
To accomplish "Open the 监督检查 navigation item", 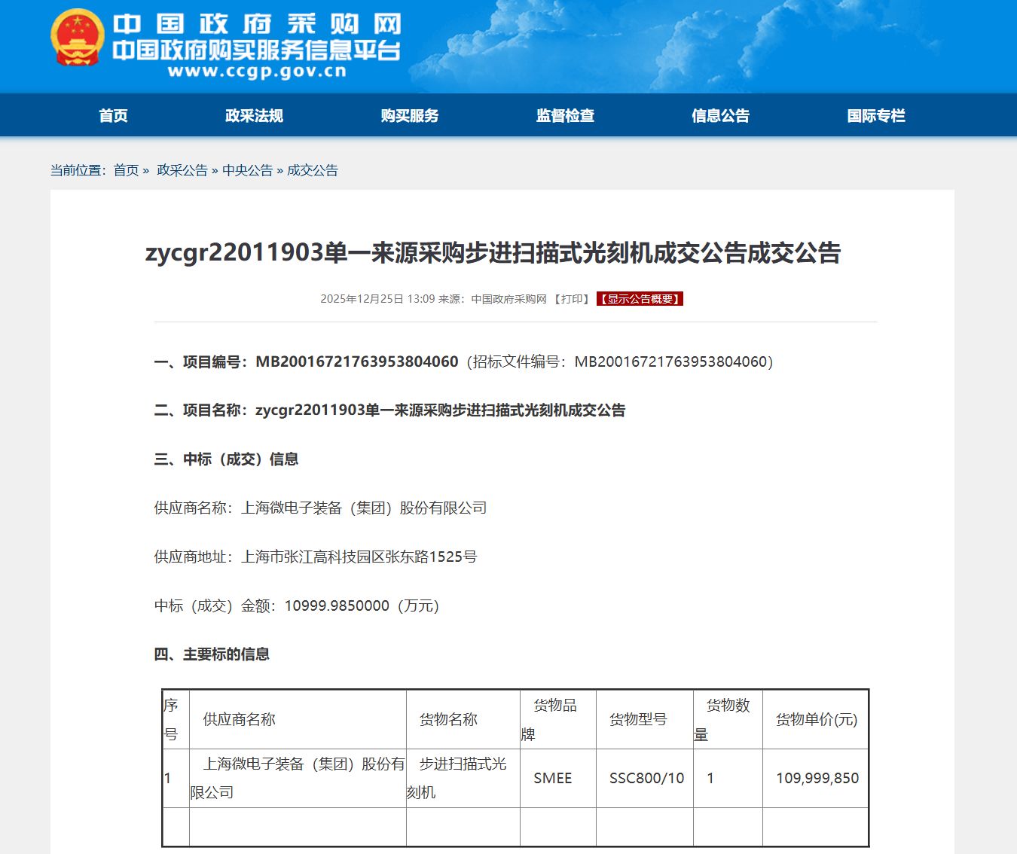I will point(565,115).
